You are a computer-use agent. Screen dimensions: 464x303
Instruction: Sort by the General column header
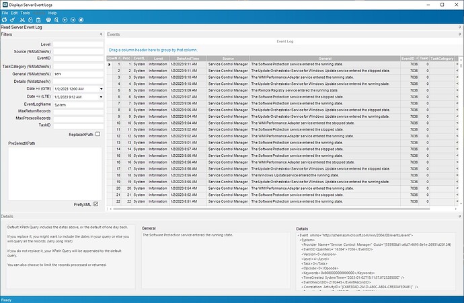(325, 59)
